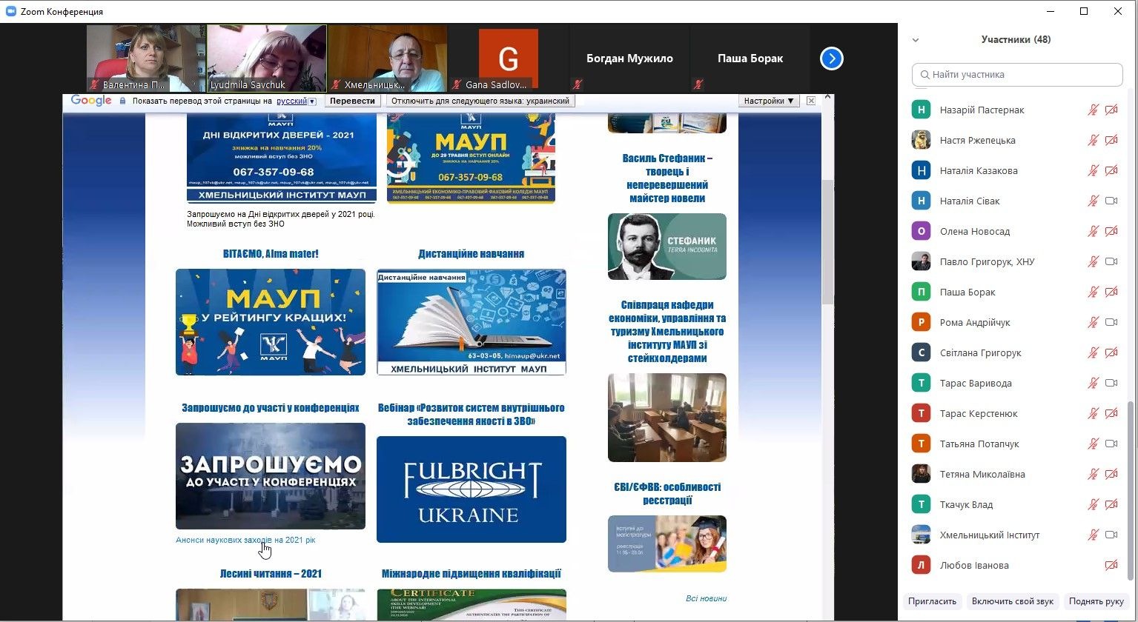Viewport: 1138px width, 622px height.
Task: Click Павло Григорук's avatar in the participant list
Action: 921,261
